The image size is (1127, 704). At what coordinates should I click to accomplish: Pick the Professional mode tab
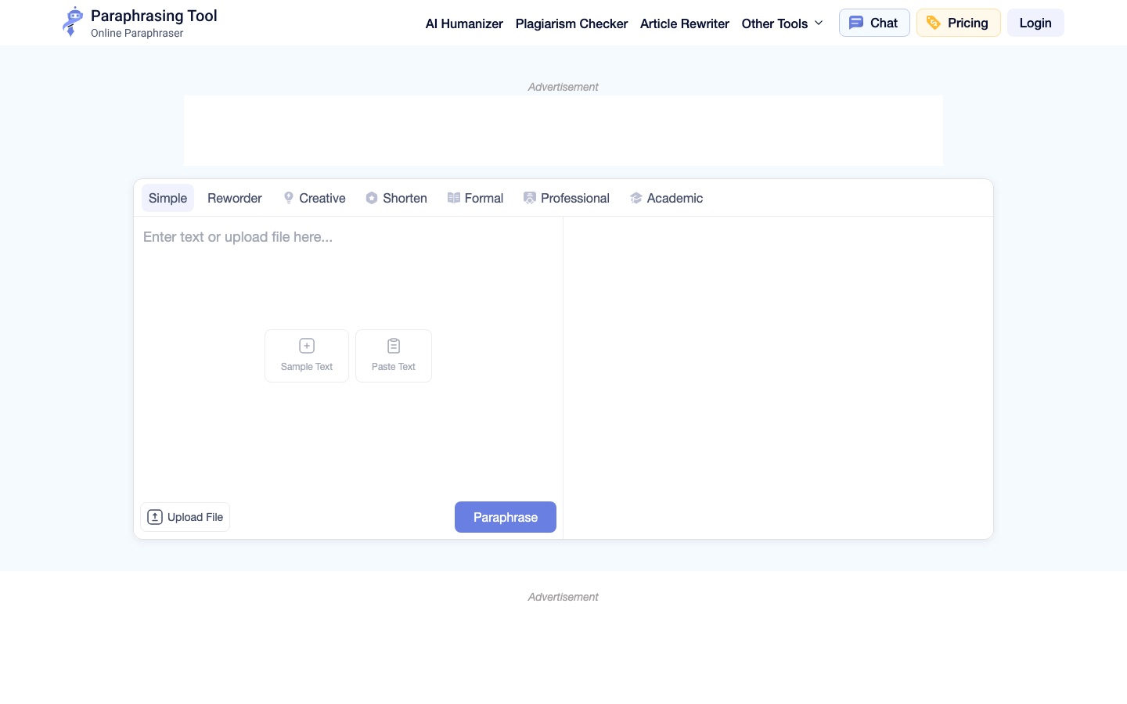click(x=567, y=198)
